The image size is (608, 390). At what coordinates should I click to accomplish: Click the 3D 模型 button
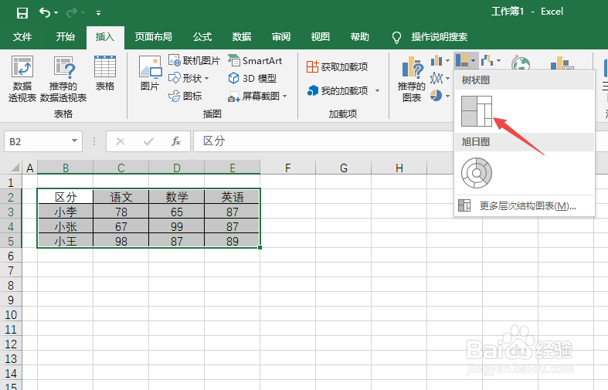click(253, 78)
